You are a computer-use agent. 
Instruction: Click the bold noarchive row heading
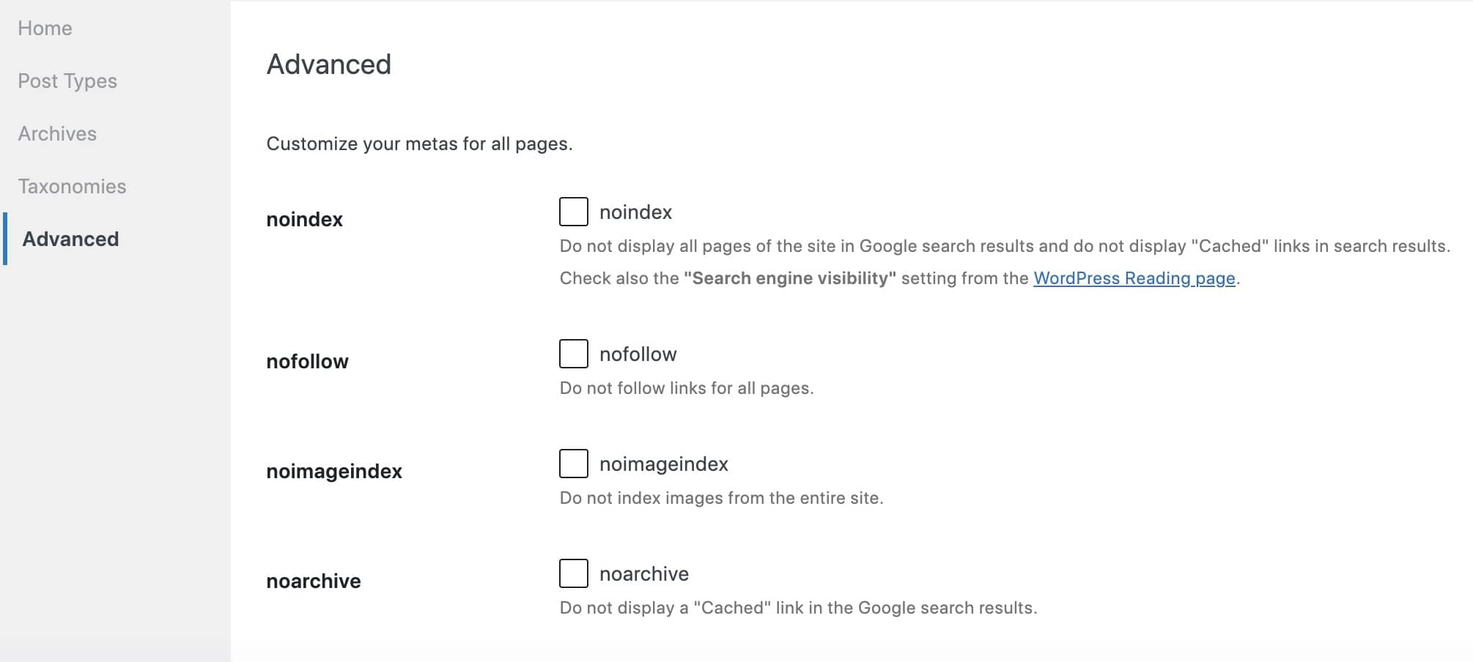(x=314, y=581)
